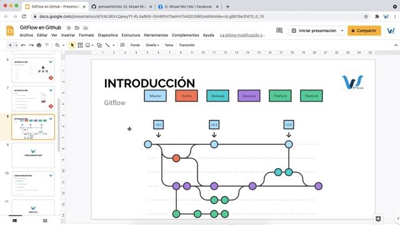Undo the last action

(x=23, y=45)
